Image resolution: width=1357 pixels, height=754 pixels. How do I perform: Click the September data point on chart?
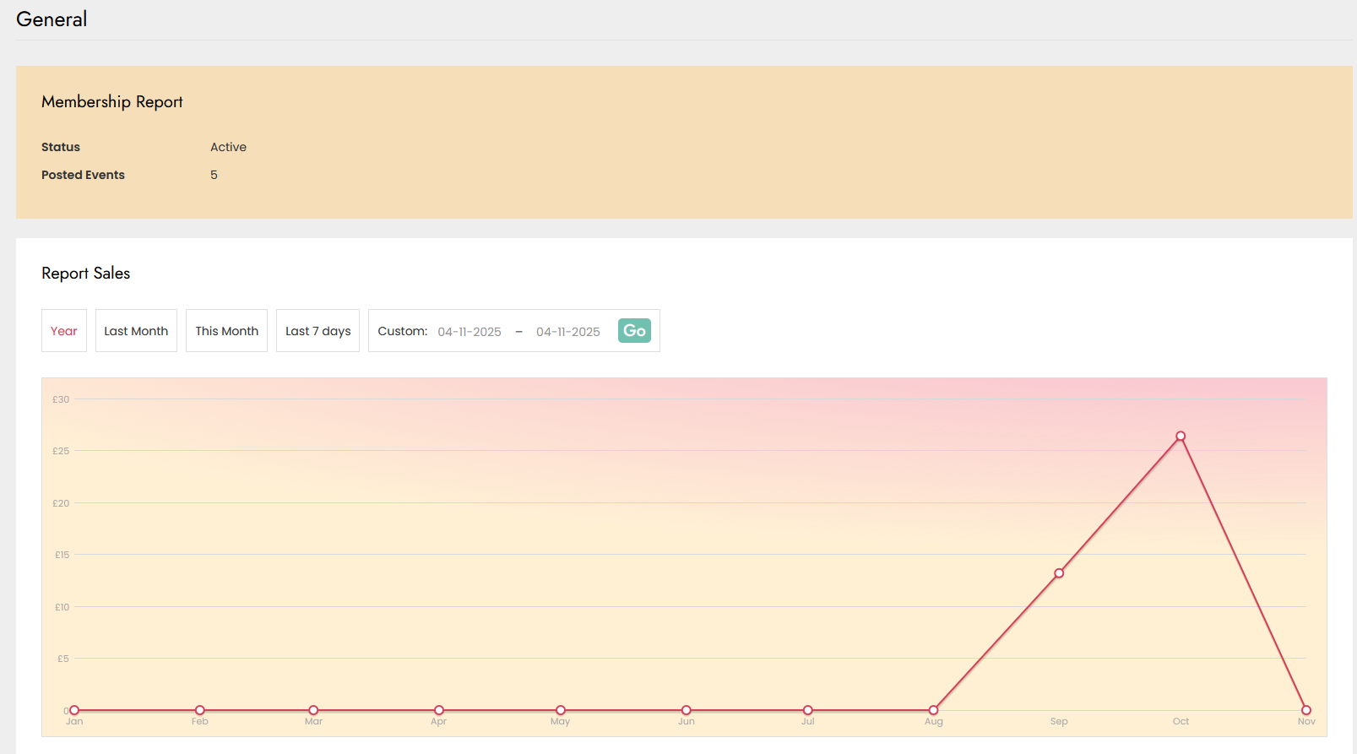click(1059, 573)
